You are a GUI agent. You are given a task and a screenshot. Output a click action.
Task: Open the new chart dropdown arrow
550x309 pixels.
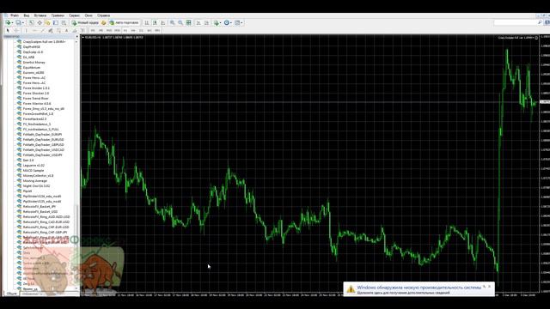(x=12, y=23)
